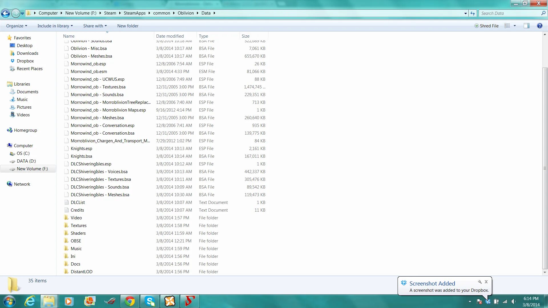Click the Refresh button beside address bar
This screenshot has width=548, height=308.
pos(473,13)
